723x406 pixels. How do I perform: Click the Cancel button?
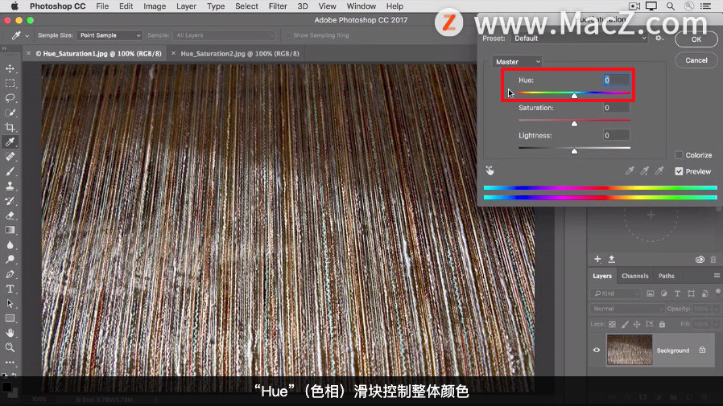696,60
